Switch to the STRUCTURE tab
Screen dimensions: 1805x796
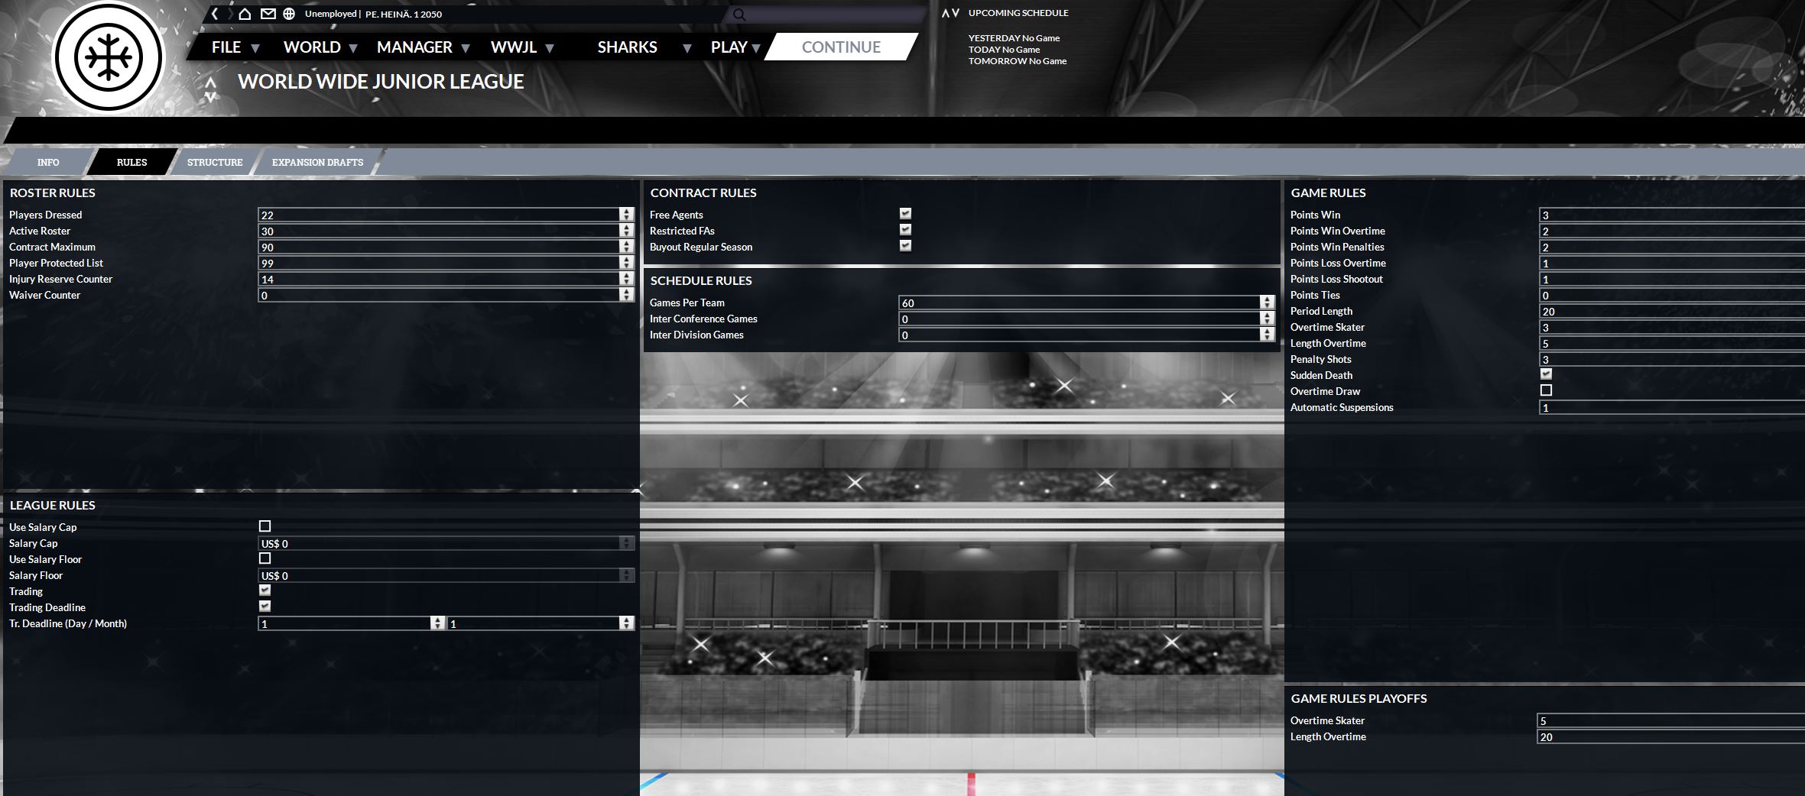click(215, 162)
